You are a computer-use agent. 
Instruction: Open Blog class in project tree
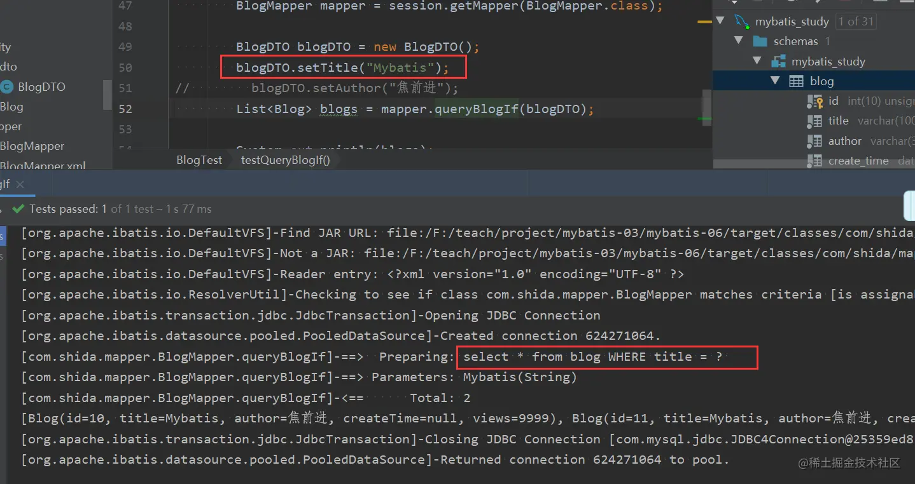11,107
